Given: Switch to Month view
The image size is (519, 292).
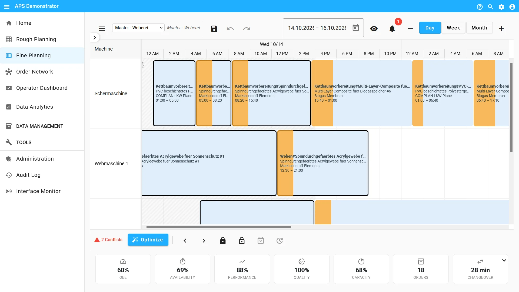Looking at the screenshot, I should point(479,28).
